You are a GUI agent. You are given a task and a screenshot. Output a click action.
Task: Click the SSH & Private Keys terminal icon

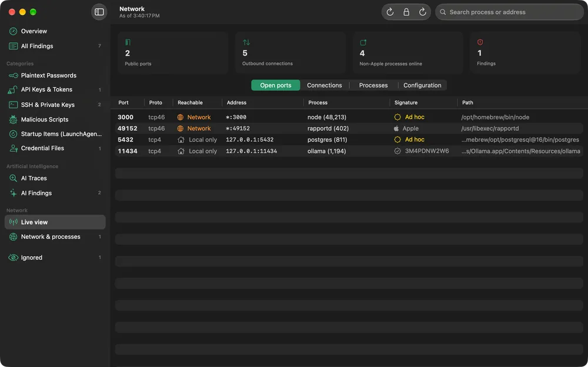click(13, 105)
